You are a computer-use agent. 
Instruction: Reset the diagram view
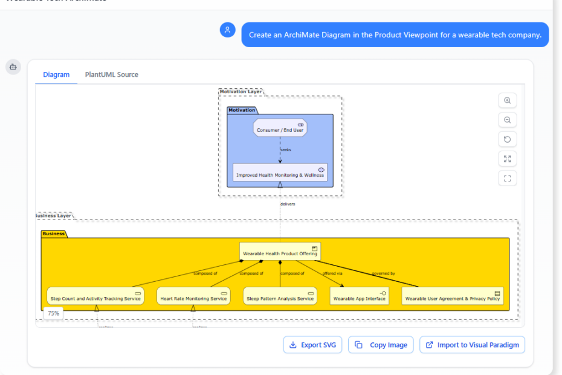[x=507, y=140]
